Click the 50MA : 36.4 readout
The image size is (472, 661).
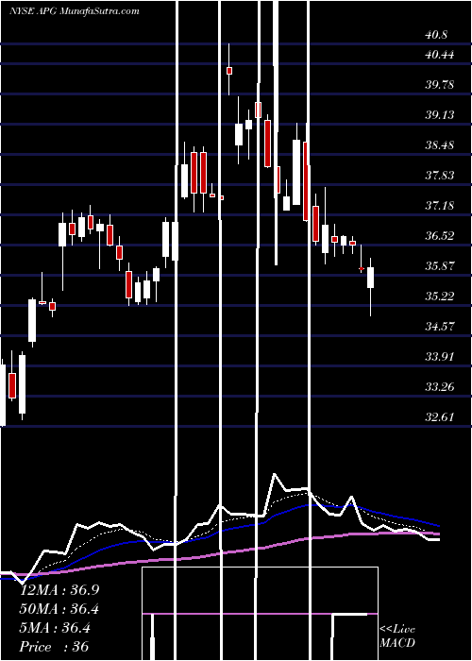point(59,609)
